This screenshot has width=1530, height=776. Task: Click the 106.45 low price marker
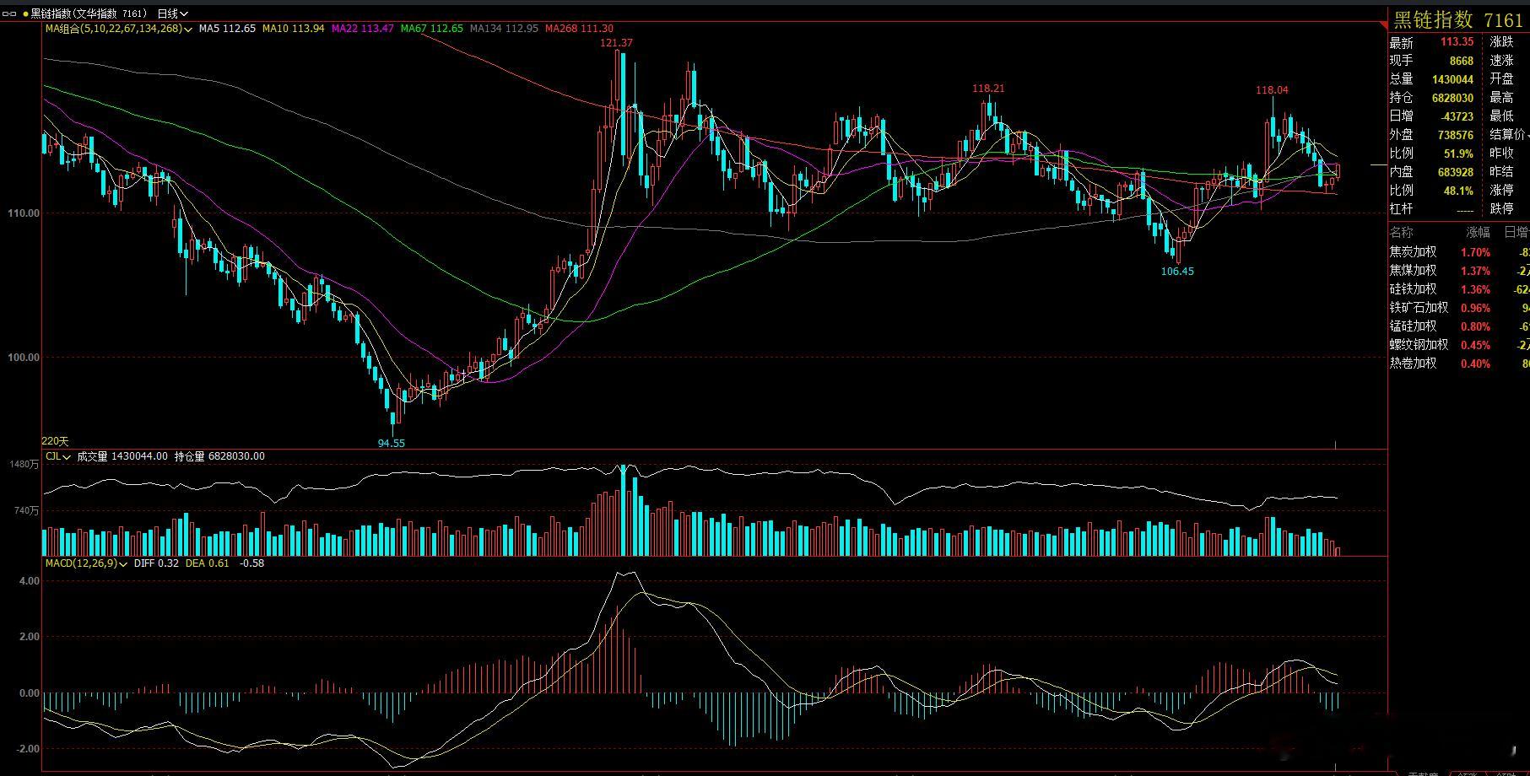coord(1177,271)
